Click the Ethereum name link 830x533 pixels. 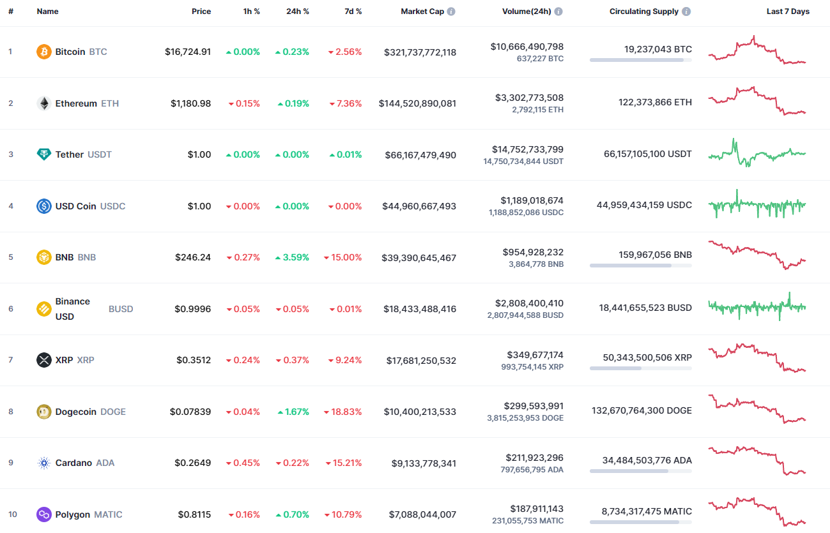click(75, 103)
